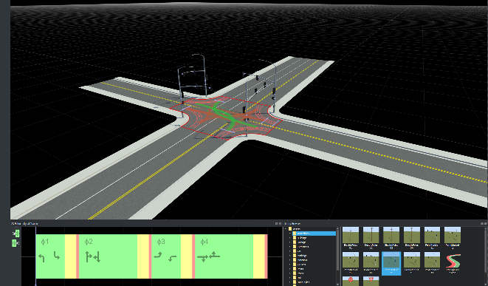This screenshot has height=286, width=488.
Task: Click the red interval before phase φ2
Action: coord(78,256)
